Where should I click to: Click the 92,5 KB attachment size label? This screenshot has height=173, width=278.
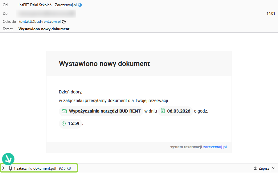[x=65, y=168]
